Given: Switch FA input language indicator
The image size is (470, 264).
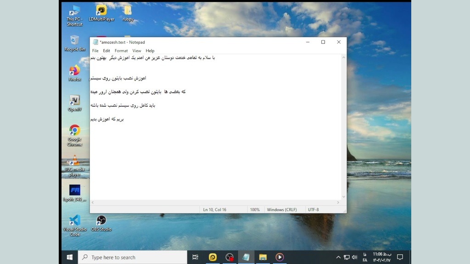Looking at the screenshot, I should pos(365,258).
